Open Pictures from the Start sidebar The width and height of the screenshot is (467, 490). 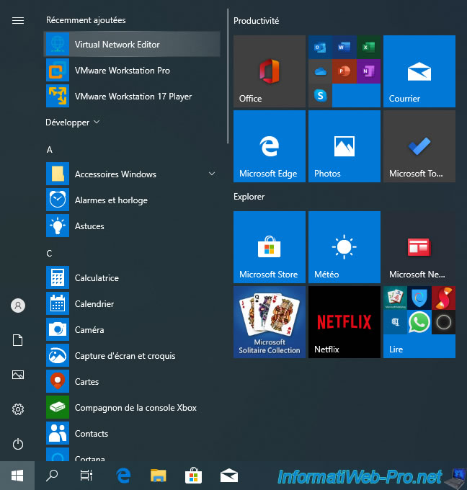coord(18,375)
